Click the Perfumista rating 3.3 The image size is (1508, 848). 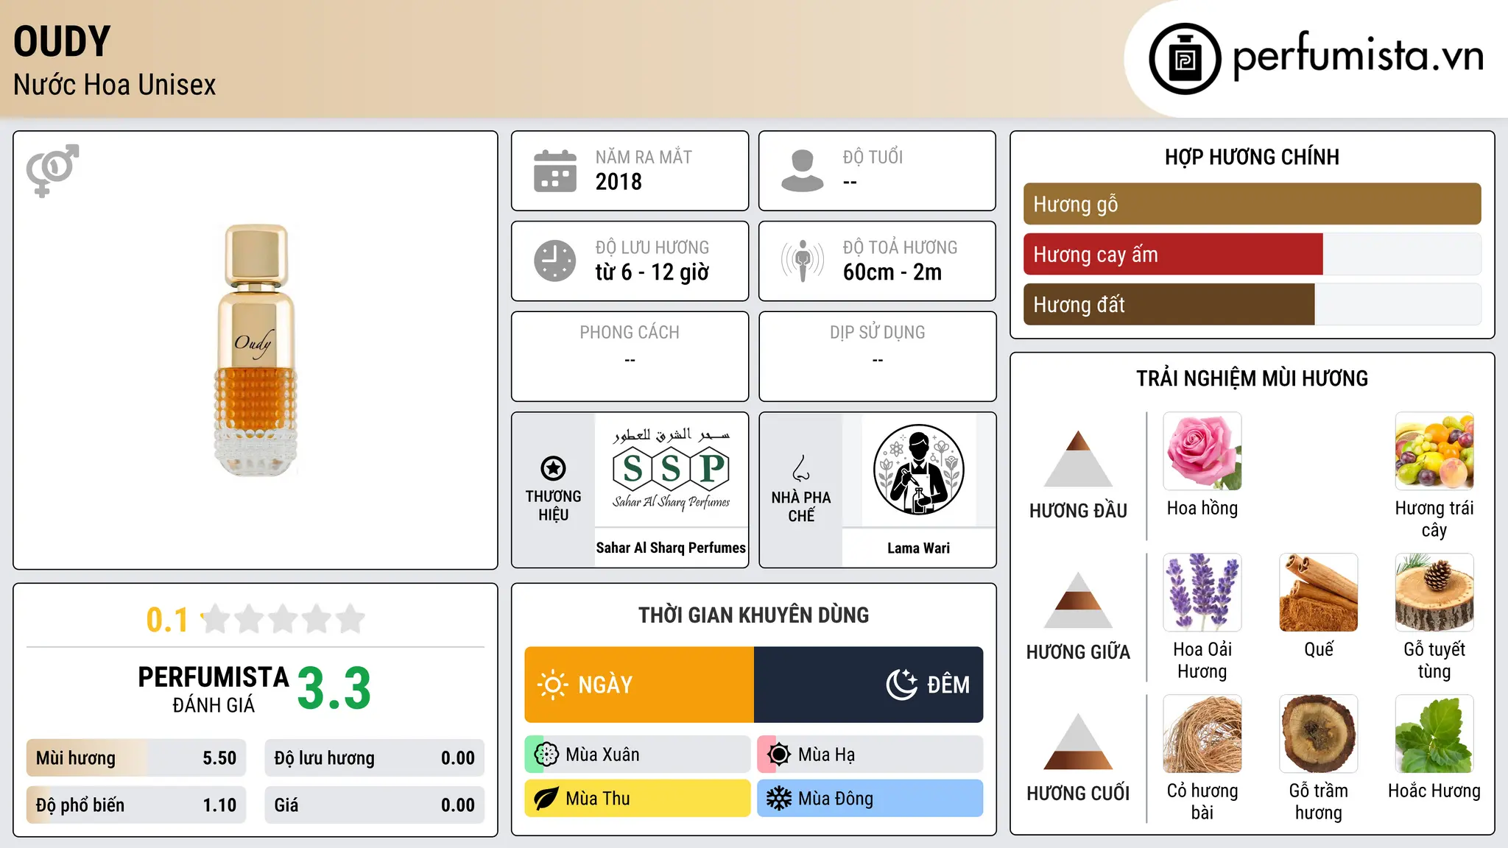pyautogui.click(x=334, y=688)
